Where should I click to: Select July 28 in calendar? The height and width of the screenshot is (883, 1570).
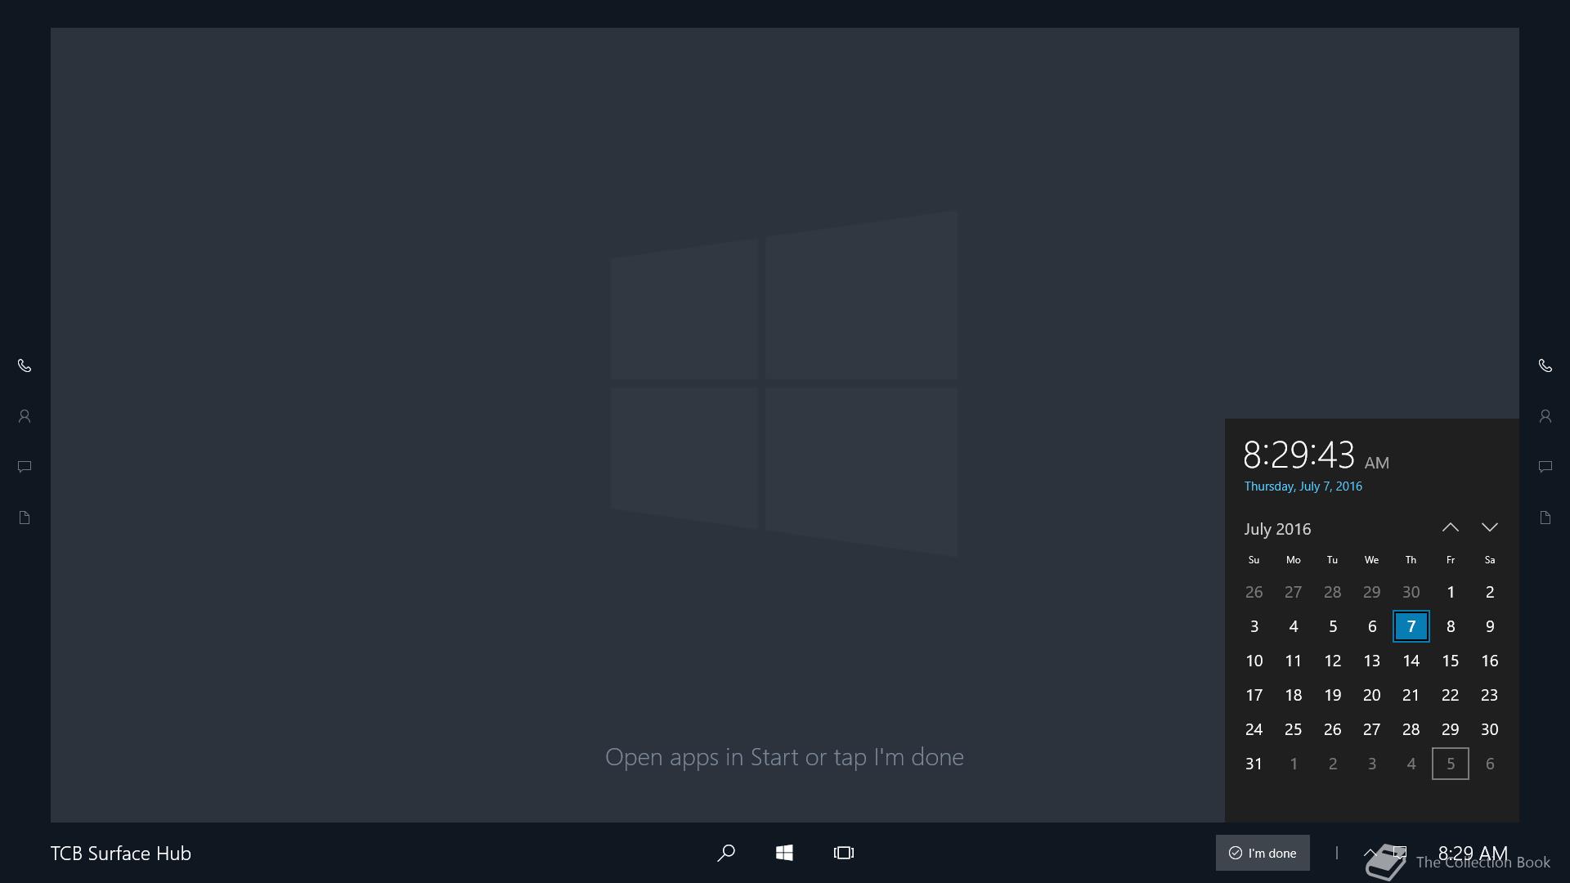[1411, 729]
